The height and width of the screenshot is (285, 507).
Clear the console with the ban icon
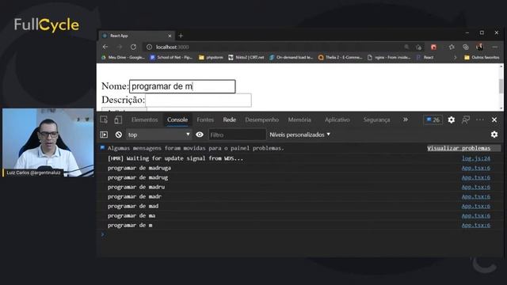[x=119, y=135]
